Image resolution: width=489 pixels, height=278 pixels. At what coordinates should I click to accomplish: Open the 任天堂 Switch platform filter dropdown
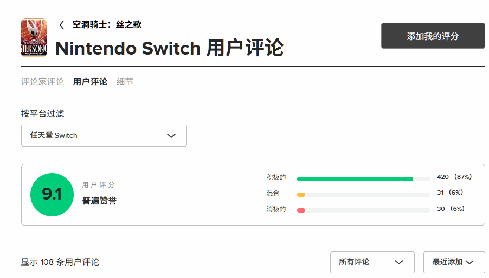click(x=104, y=136)
